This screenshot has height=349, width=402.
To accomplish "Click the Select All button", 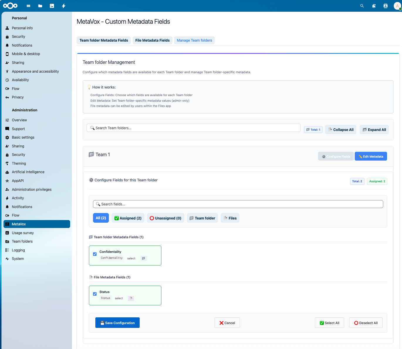I will pyautogui.click(x=330, y=323).
